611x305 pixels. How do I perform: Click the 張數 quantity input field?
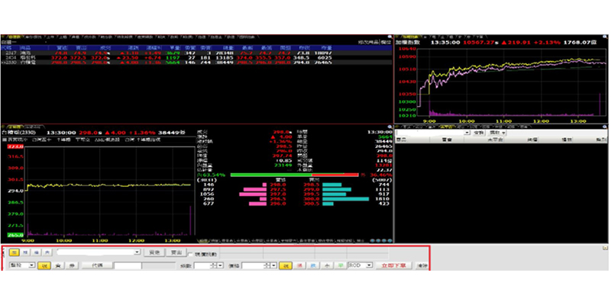coord(202,265)
